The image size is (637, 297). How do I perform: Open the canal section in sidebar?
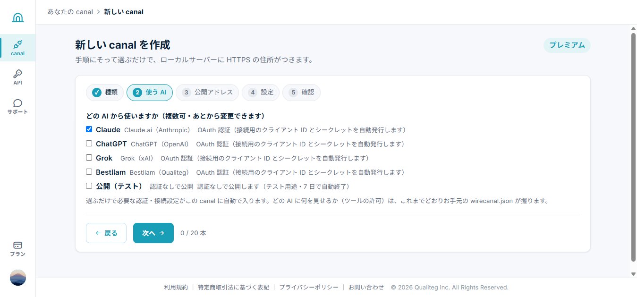(17, 48)
